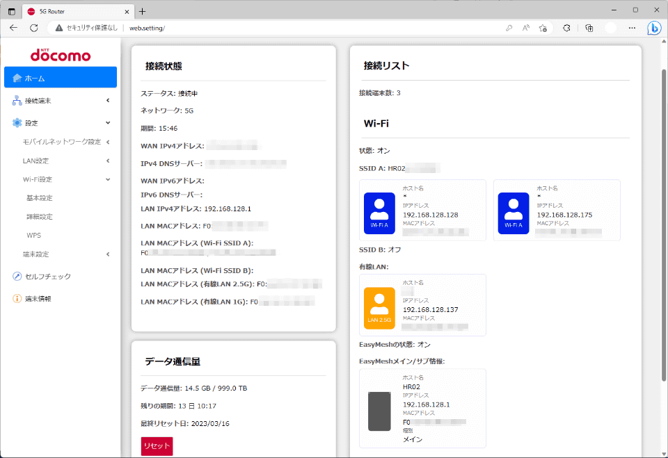Open a new browser tab
668x458 pixels.
(x=142, y=12)
